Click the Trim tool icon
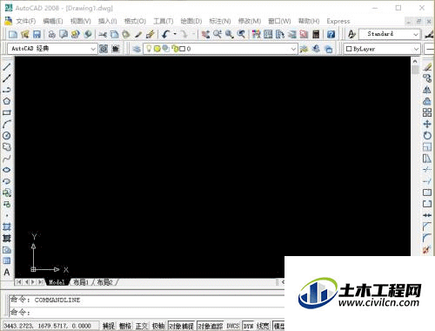 (x=427, y=170)
